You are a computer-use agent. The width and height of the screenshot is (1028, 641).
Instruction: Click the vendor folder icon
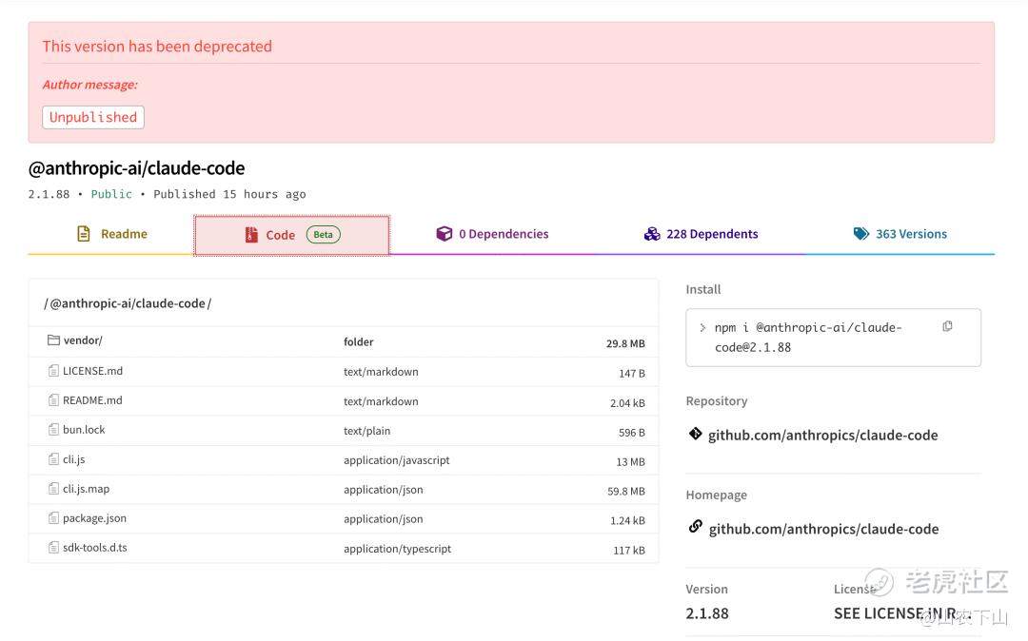pos(53,340)
